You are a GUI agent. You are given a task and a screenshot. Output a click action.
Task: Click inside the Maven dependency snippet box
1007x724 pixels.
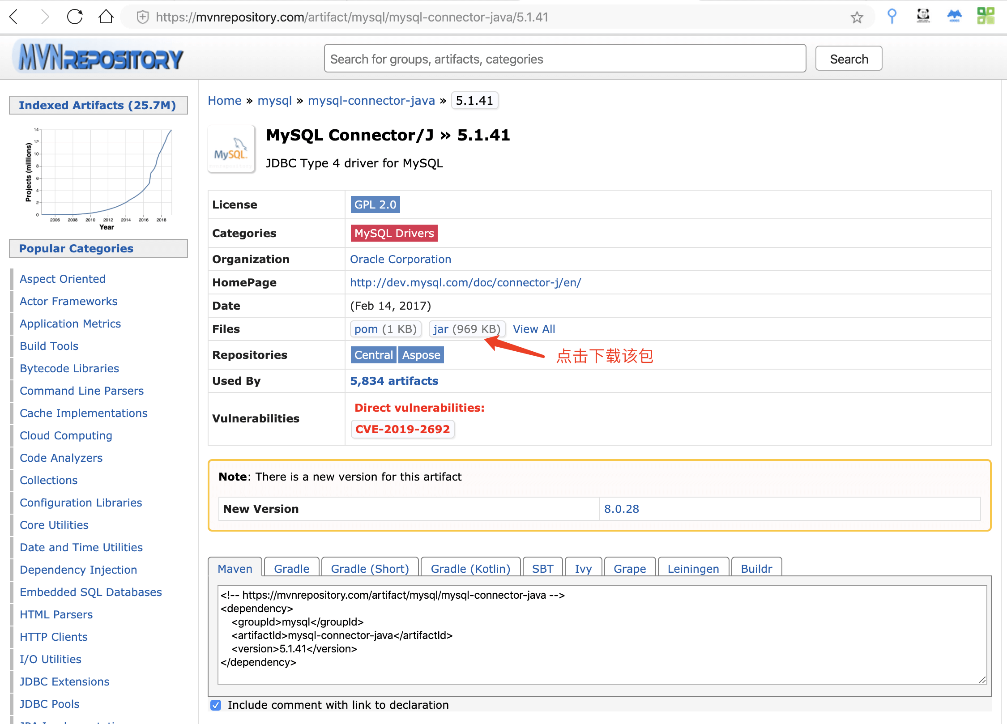pyautogui.click(x=602, y=635)
